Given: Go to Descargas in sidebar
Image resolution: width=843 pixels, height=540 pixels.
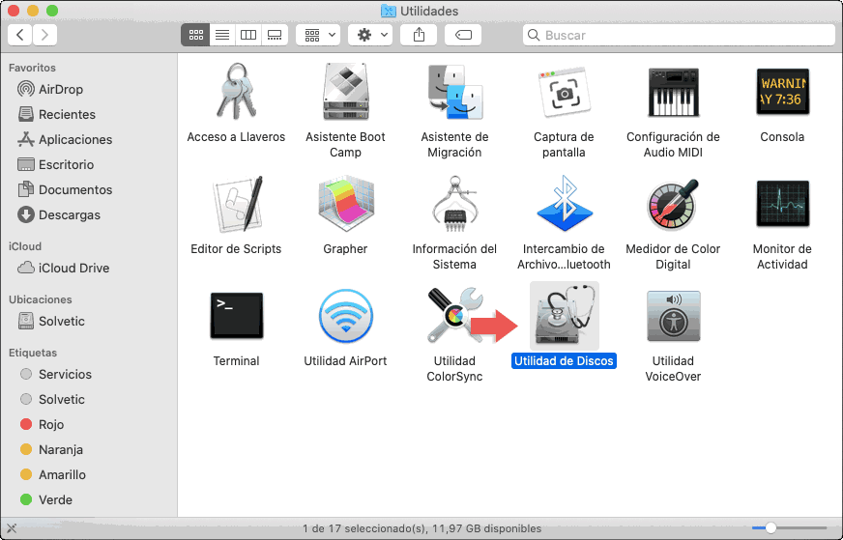Looking at the screenshot, I should [x=70, y=214].
